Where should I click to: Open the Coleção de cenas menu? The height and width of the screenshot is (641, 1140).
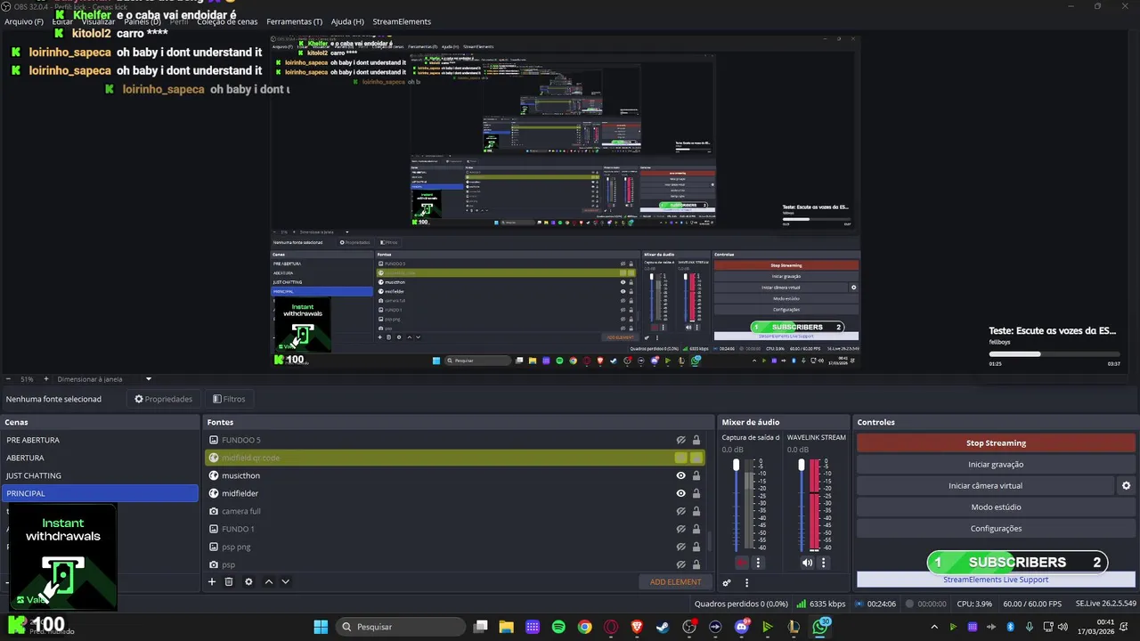point(227,21)
